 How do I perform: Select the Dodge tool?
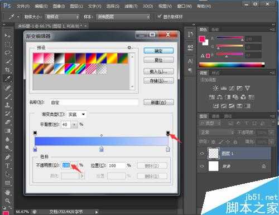point(7,148)
